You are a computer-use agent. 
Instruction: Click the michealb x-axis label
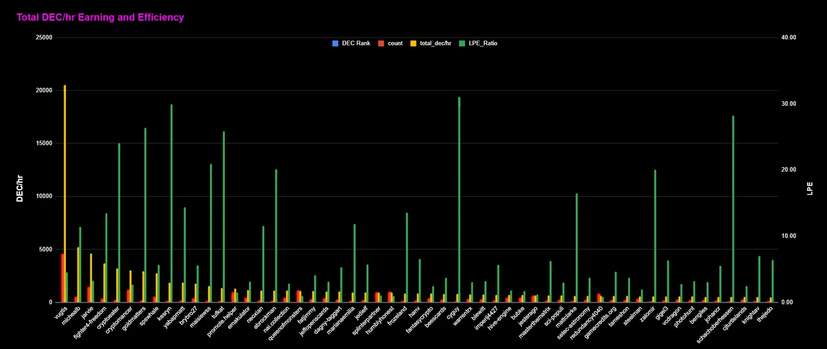pos(71,315)
